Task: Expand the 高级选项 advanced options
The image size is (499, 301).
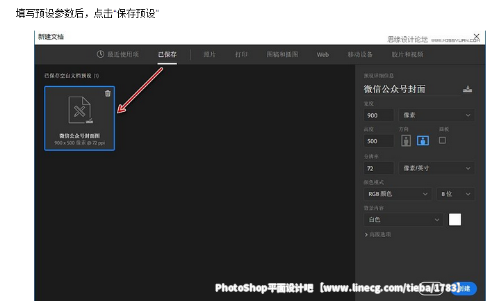Action: [378, 234]
